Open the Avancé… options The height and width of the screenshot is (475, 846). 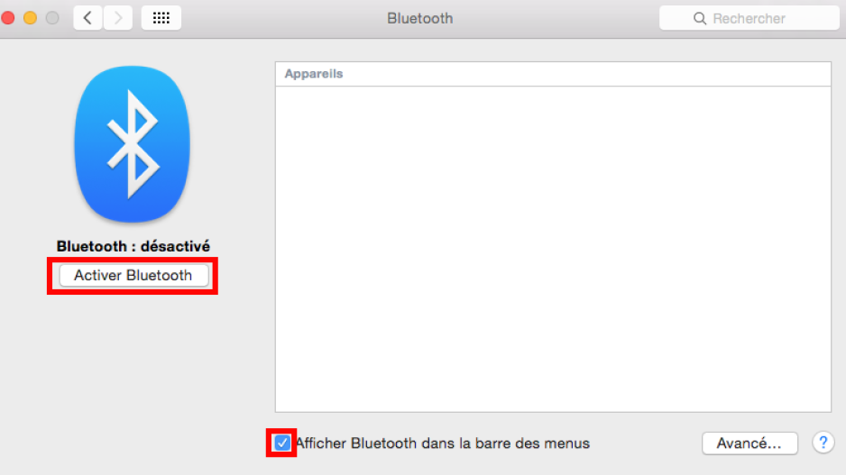pos(749,443)
